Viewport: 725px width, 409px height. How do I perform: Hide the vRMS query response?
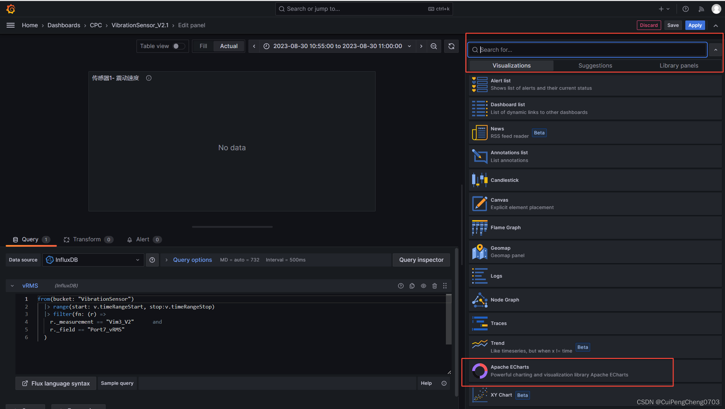pos(423,286)
